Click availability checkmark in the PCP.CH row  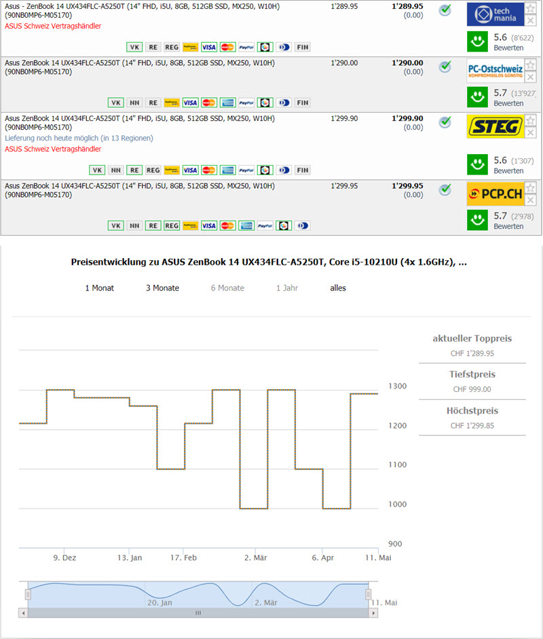445,189
